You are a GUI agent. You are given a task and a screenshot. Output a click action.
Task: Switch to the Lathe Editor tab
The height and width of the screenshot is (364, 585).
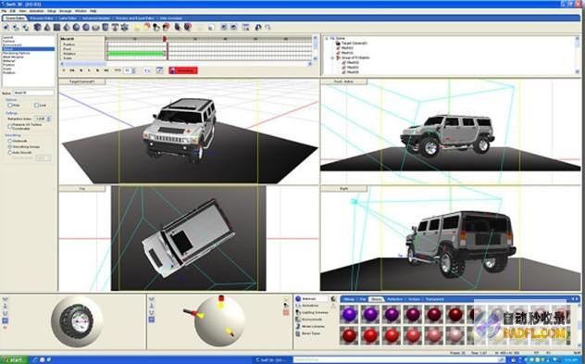(68, 18)
